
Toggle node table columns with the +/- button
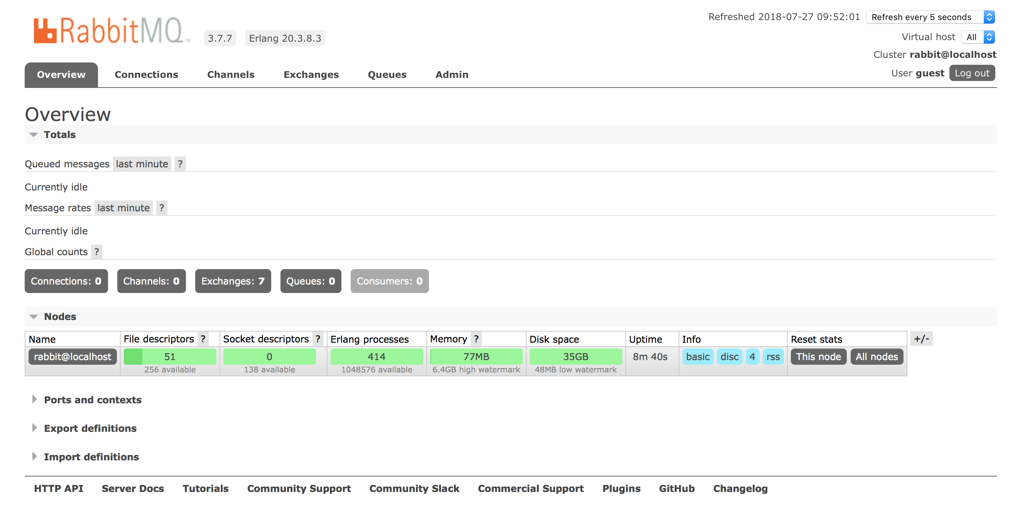pos(921,339)
